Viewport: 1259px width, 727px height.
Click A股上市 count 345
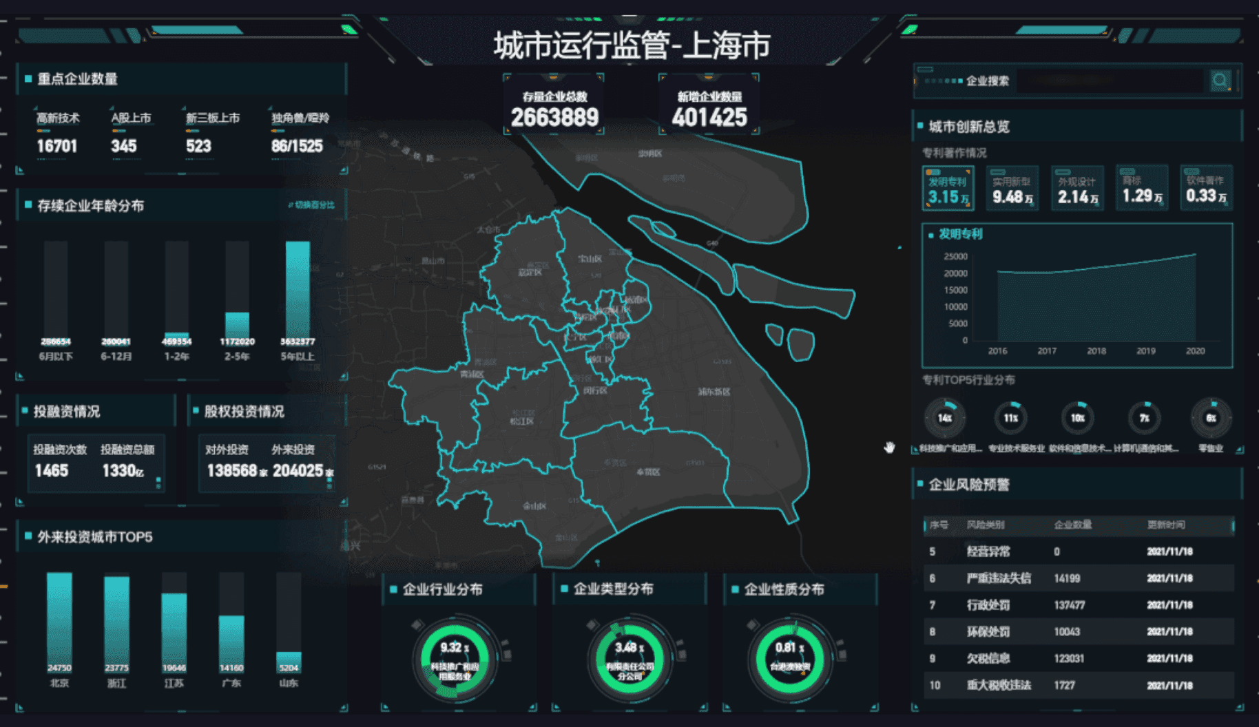pos(124,146)
